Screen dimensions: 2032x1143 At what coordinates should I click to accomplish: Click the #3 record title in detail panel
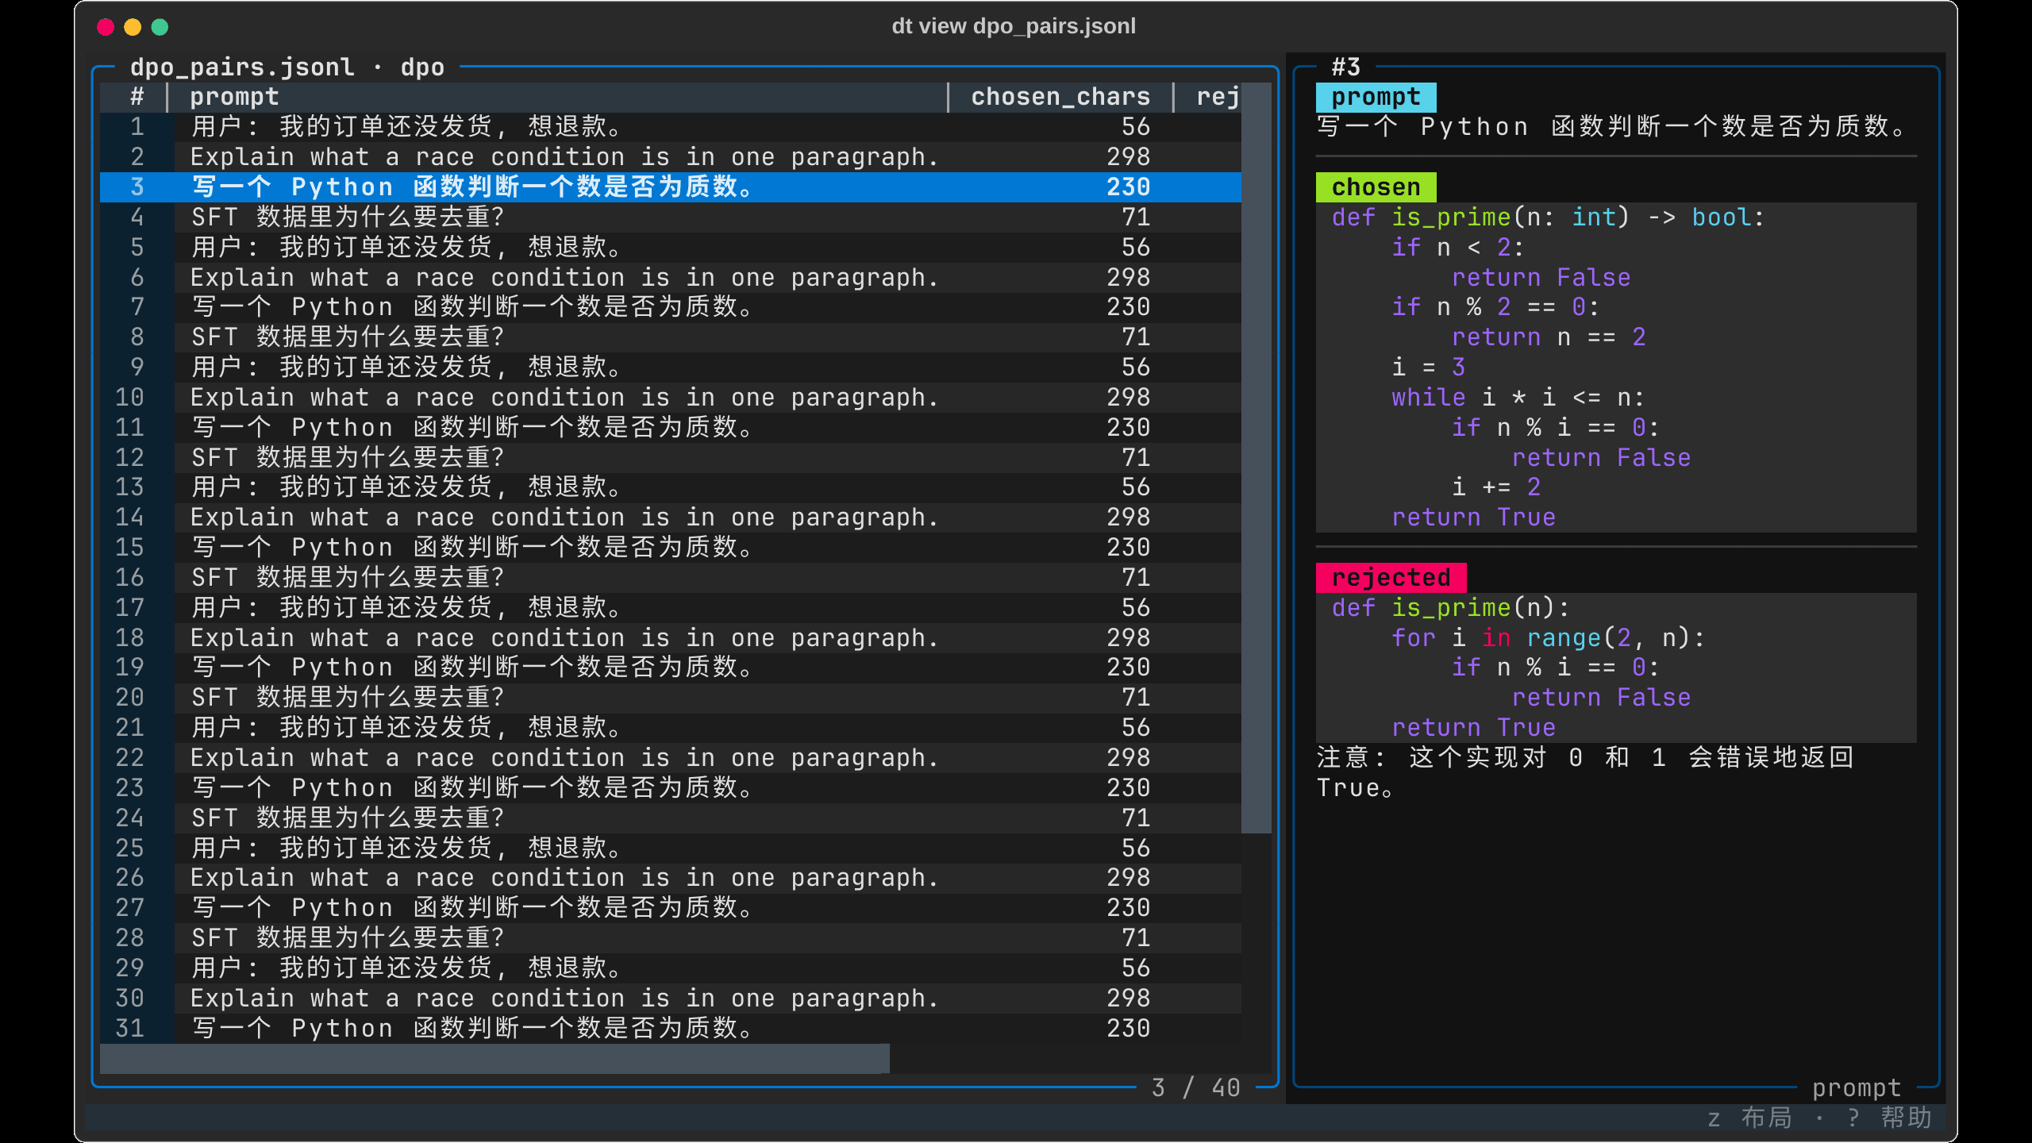(1345, 67)
